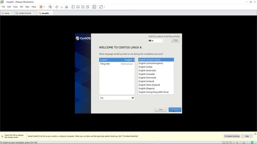Viewport: 257px width, 144px height.
Task: Click the us keyboard layout indicator
Action: (x=155, y=41)
